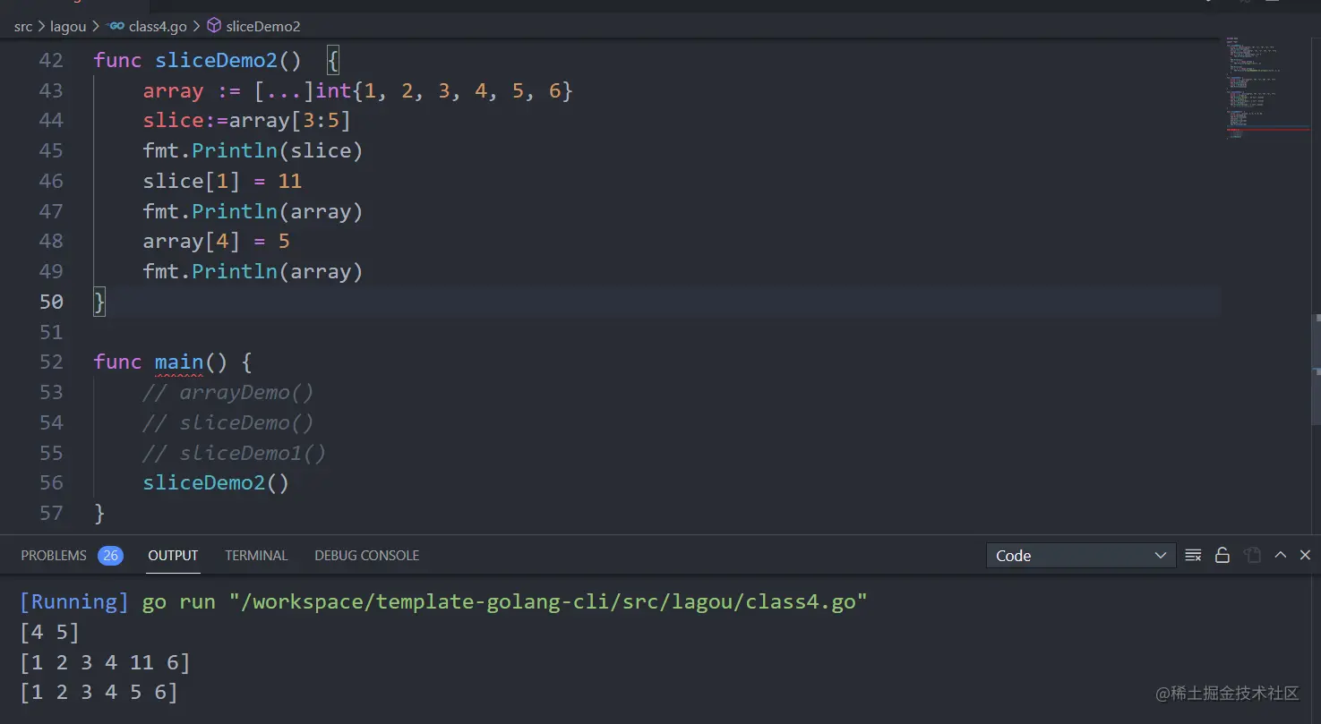Click commented // sliceDemo1() line
The image size is (1321, 724).
pos(235,453)
